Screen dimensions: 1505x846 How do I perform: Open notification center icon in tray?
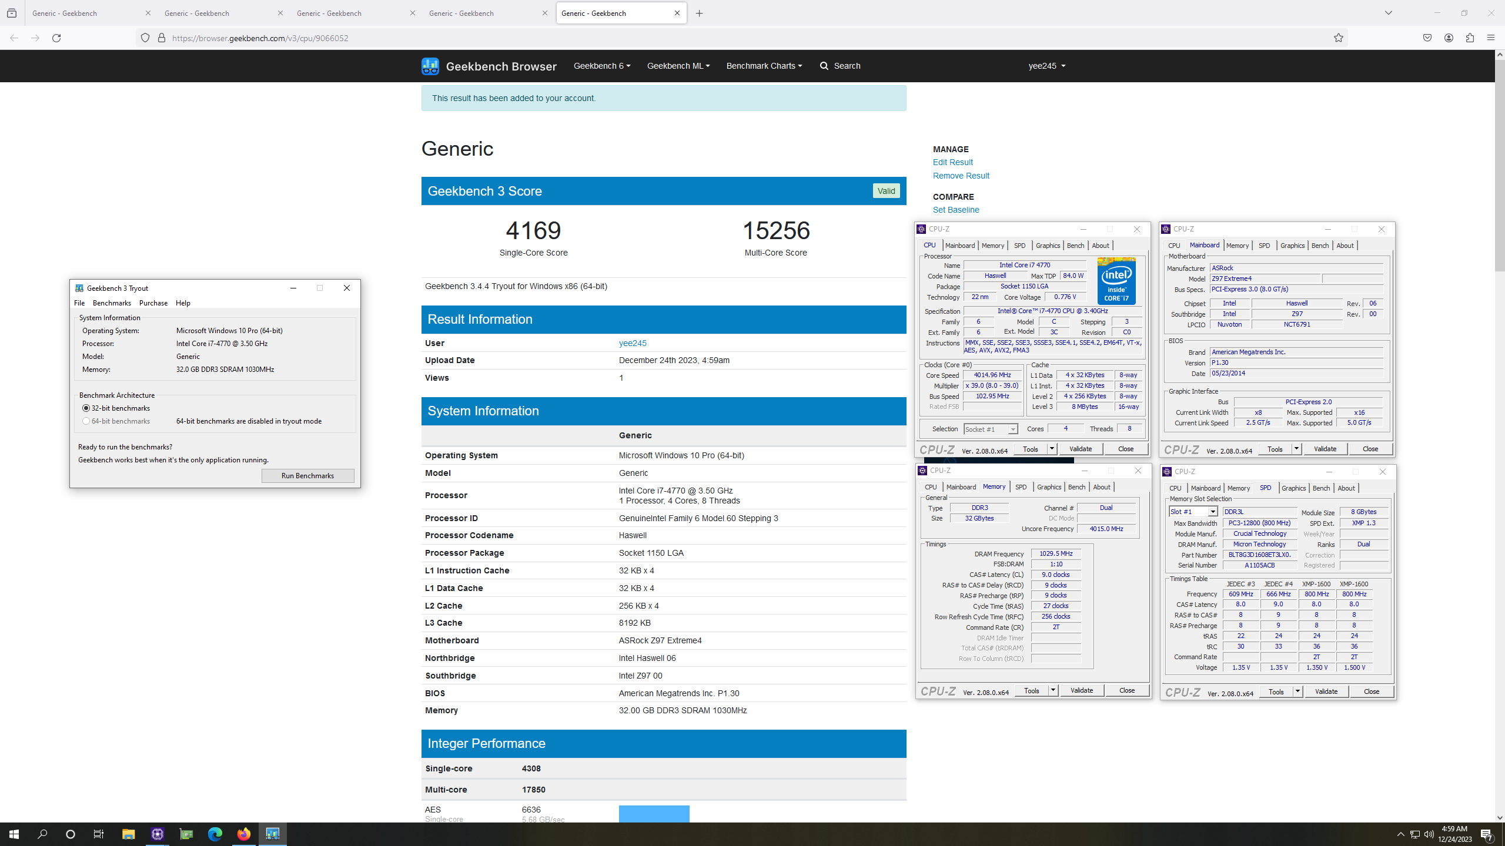coord(1487,834)
